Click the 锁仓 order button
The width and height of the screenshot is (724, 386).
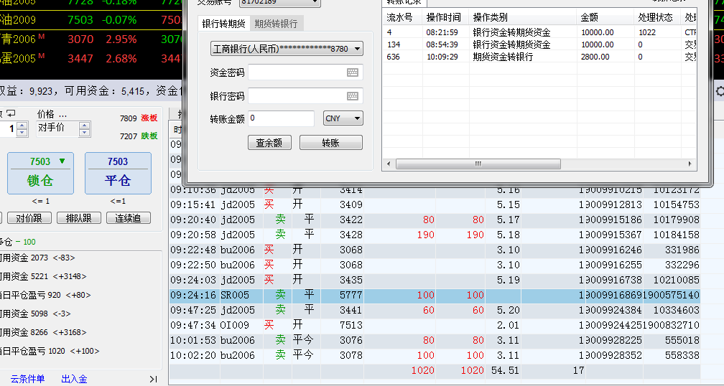40,174
